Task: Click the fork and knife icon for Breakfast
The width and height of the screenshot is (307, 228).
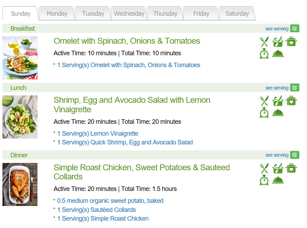Action: click(264, 42)
